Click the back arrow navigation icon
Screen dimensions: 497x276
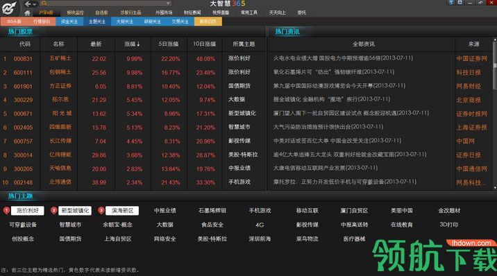tap(28, 3)
